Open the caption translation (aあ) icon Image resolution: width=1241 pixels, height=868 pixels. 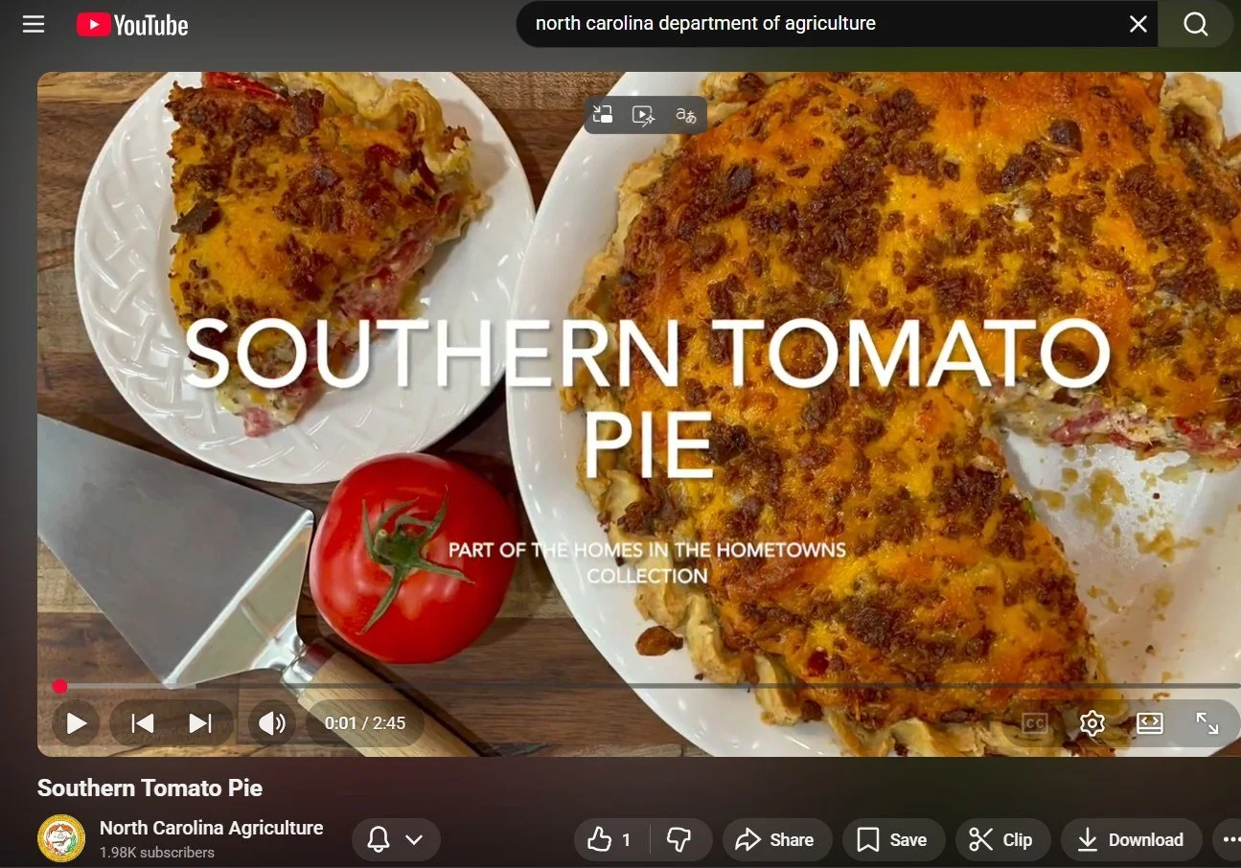[684, 114]
